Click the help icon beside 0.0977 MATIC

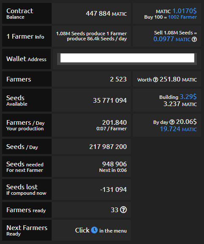194,39
